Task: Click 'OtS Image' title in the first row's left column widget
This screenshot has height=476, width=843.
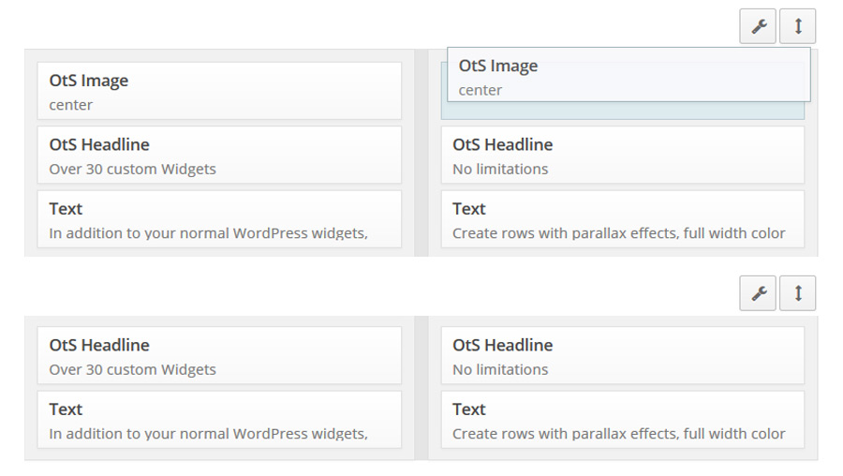Action: (89, 81)
